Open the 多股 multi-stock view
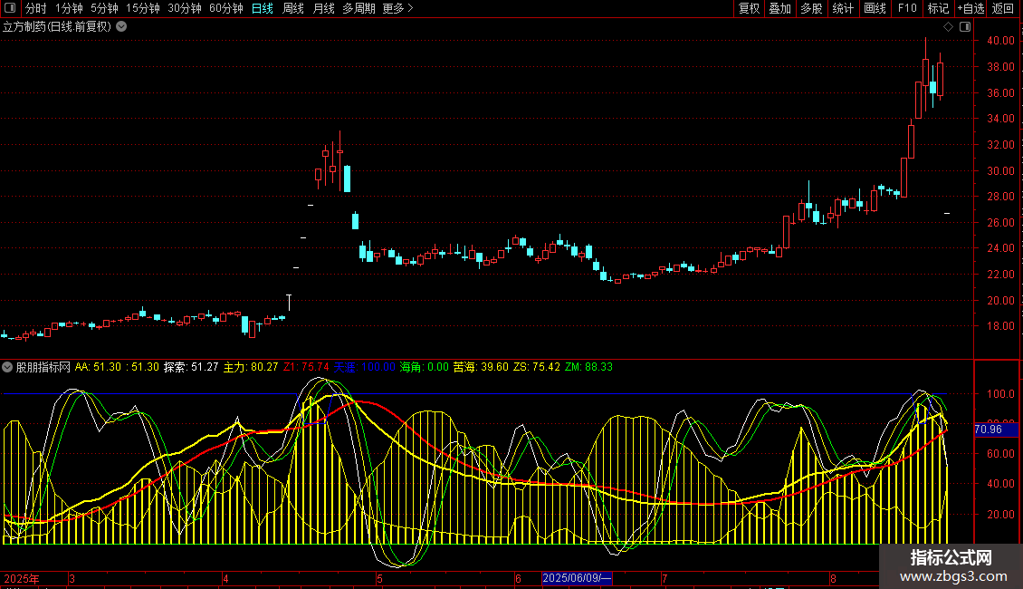This screenshot has width=1023, height=589. click(812, 8)
